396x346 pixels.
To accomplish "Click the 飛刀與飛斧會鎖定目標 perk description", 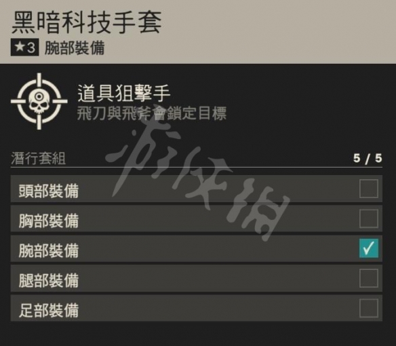I will pos(151,113).
